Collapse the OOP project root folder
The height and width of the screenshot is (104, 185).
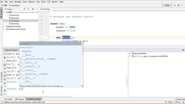pyautogui.click(x=4, y=12)
